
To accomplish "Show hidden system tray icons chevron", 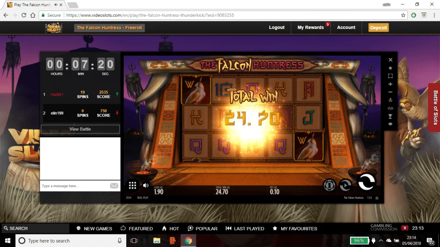I will (x=381, y=240).
